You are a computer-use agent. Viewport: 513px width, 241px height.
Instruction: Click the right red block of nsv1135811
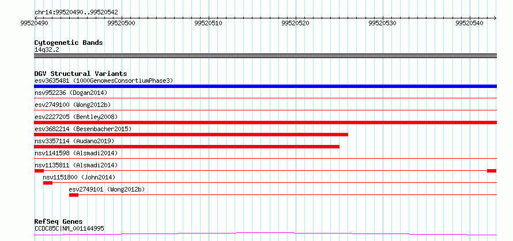pos(492,171)
